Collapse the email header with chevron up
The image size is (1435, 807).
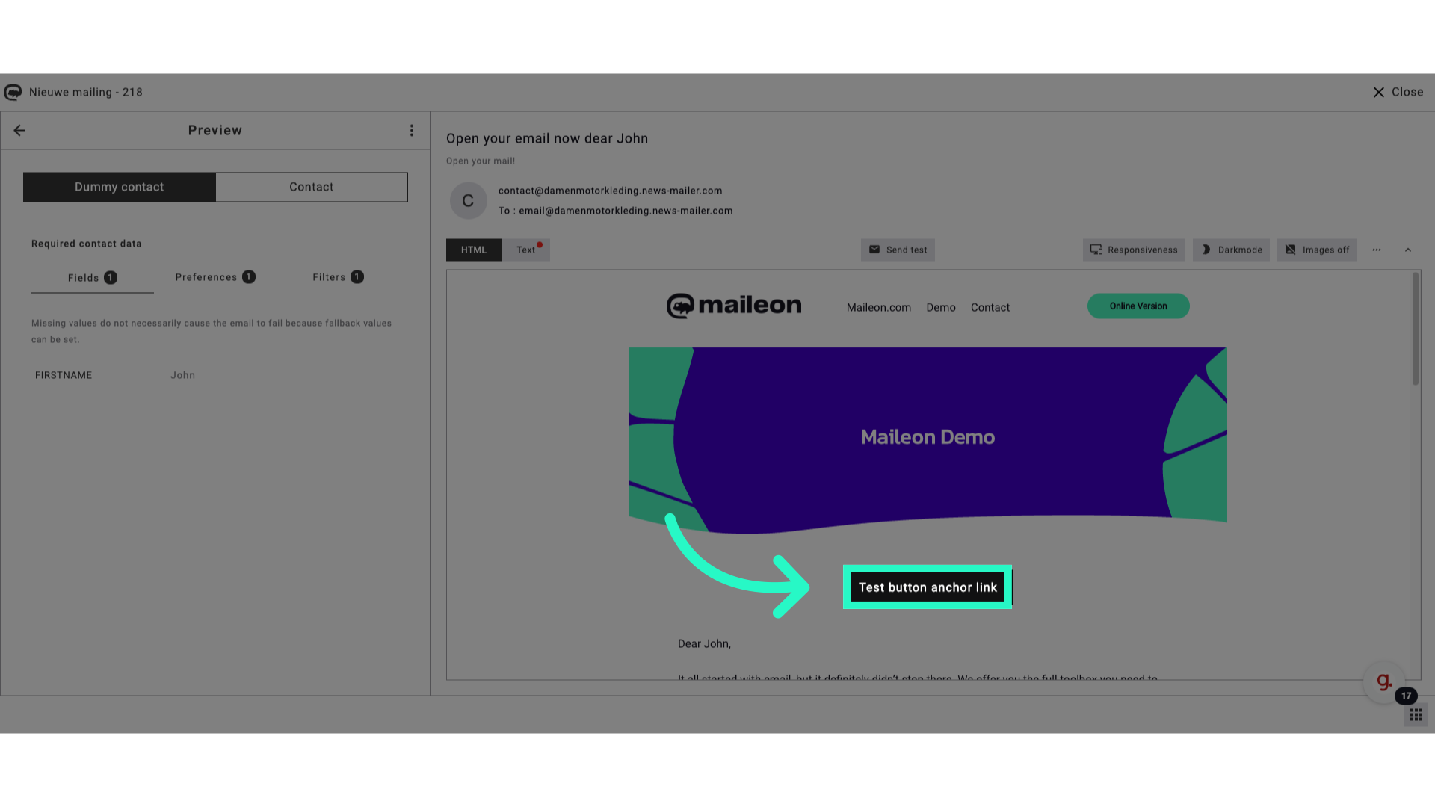[x=1408, y=250]
